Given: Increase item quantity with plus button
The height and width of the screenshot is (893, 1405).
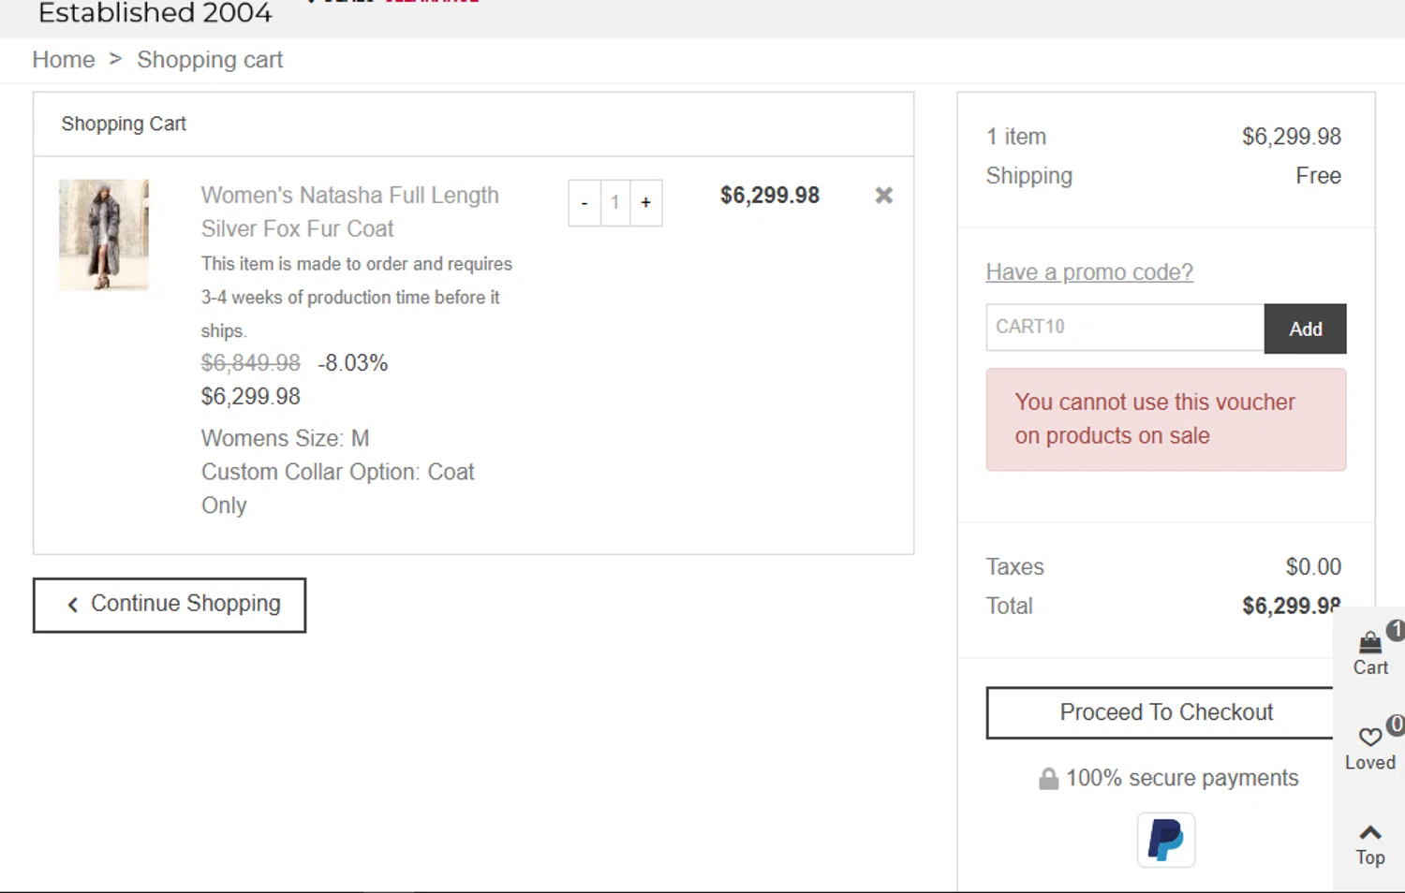Looking at the screenshot, I should pyautogui.click(x=646, y=203).
